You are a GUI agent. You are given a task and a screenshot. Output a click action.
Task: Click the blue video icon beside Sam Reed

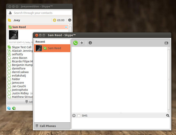click(x=66, y=27)
